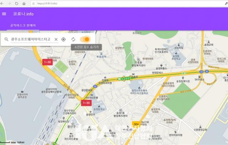228x145 pixels.
Task: Click the browser forward arrow
Action: (x=9, y=4)
